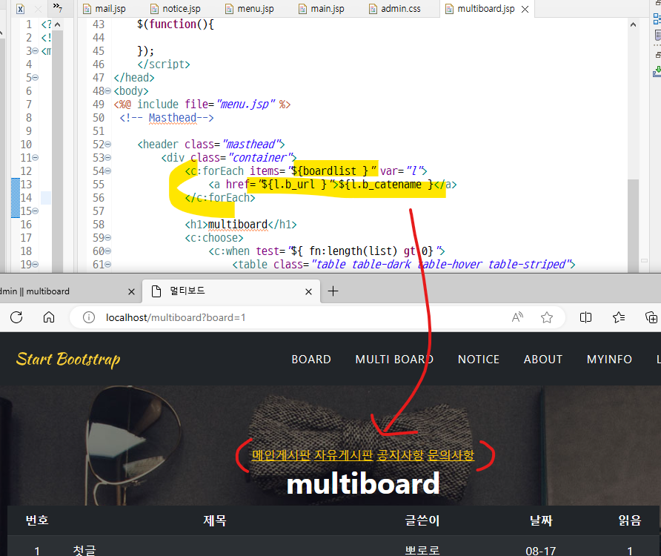Click the task list icon in right sidebar
This screenshot has width=661, height=556.
click(x=657, y=35)
